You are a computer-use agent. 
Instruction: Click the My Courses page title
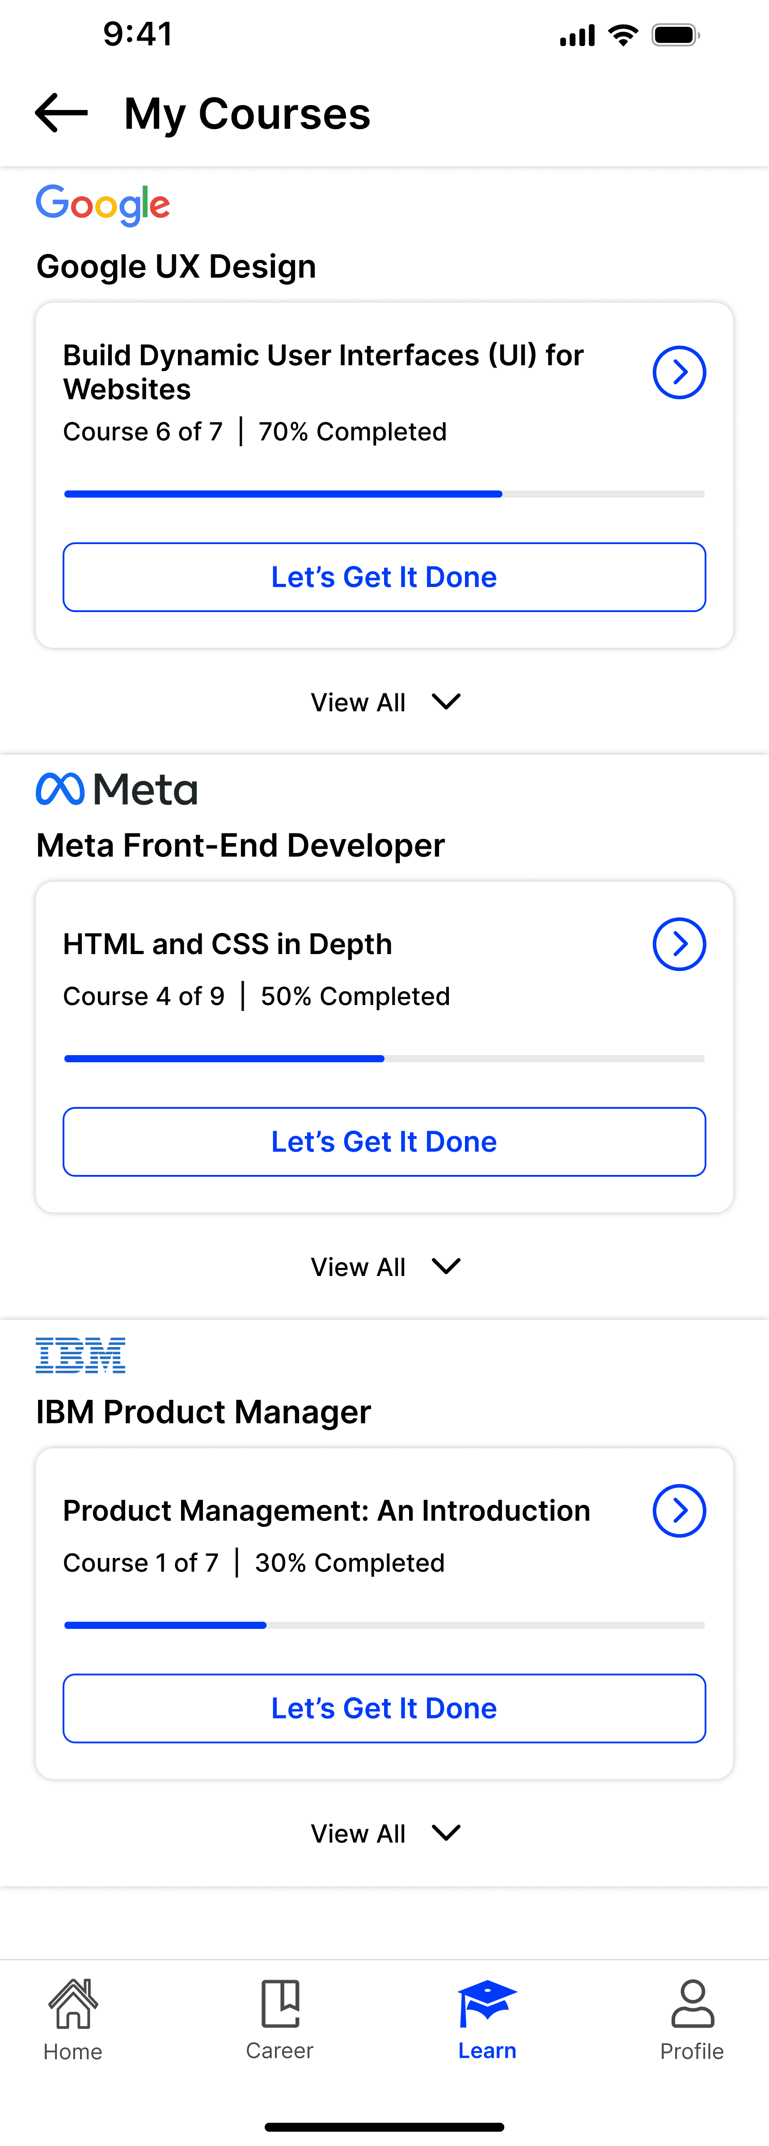pos(247,114)
